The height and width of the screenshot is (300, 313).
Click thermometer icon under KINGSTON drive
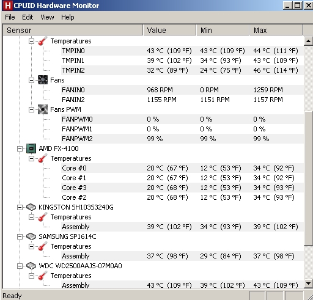(x=43, y=217)
